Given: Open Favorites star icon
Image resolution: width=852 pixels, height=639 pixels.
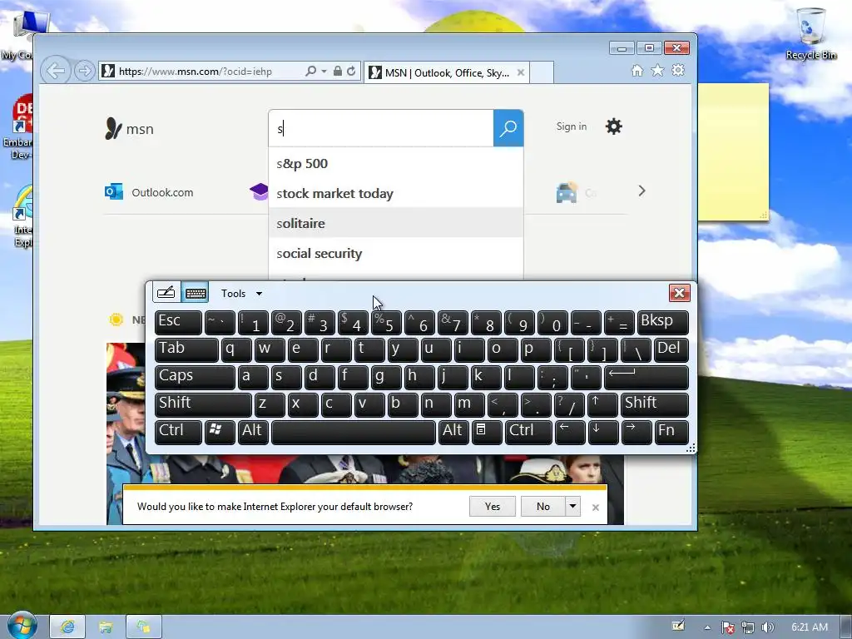Looking at the screenshot, I should pos(657,71).
